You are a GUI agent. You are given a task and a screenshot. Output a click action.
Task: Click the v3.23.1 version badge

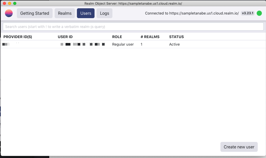pos(248,13)
